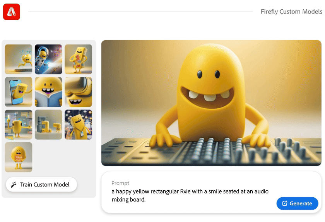Click the generate sparkle icon on blue button

click(x=285, y=203)
